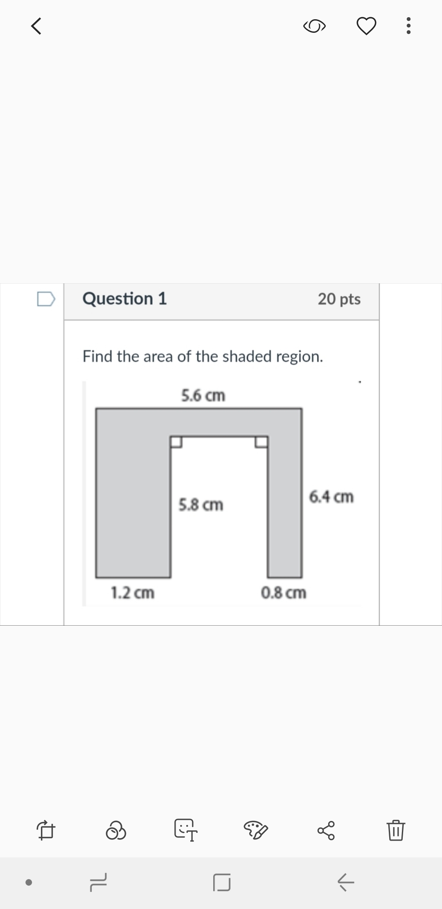The width and height of the screenshot is (442, 909).
Task: Open the three-dot more options menu
Action: (x=408, y=26)
